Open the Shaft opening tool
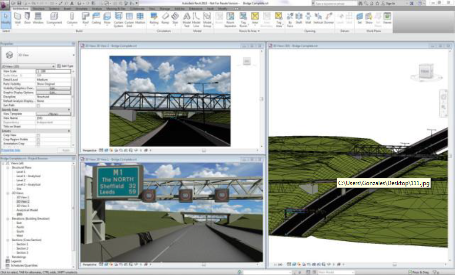The image size is (455, 275). (298, 19)
